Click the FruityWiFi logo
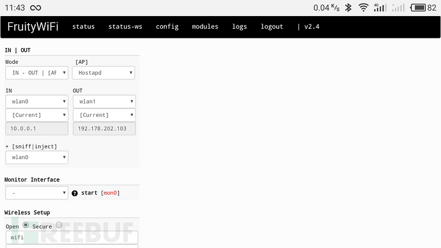Image resolution: width=441 pixels, height=248 pixels. click(33, 27)
